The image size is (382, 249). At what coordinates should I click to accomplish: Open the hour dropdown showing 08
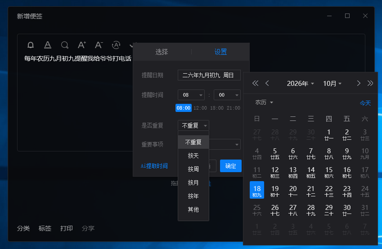pyautogui.click(x=191, y=95)
